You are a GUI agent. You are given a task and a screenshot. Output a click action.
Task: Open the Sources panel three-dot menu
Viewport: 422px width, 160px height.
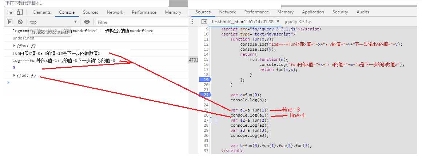[192, 22]
